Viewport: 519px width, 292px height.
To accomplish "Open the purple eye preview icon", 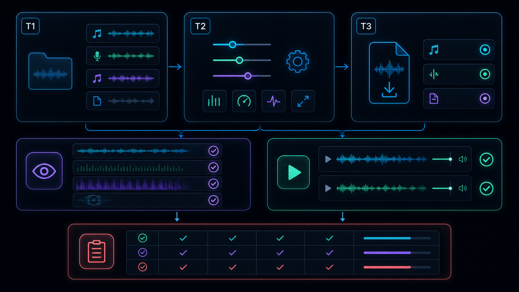I will point(44,171).
